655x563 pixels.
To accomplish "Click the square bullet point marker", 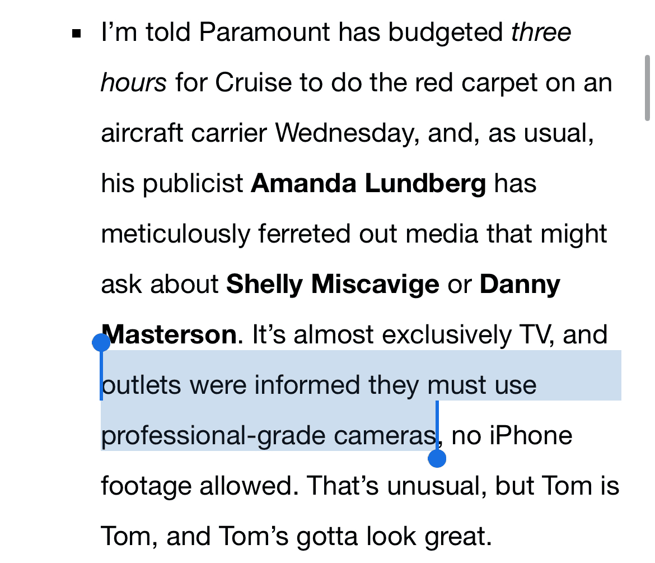I will pyautogui.click(x=77, y=34).
